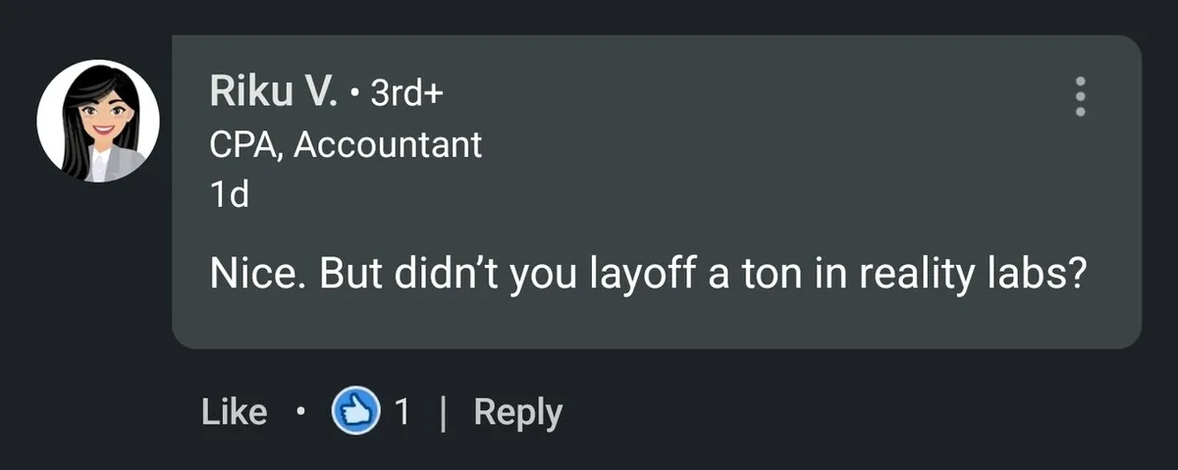Click the word "Accountant" in the headline
Viewport: 1178px width, 470px height.
388,145
